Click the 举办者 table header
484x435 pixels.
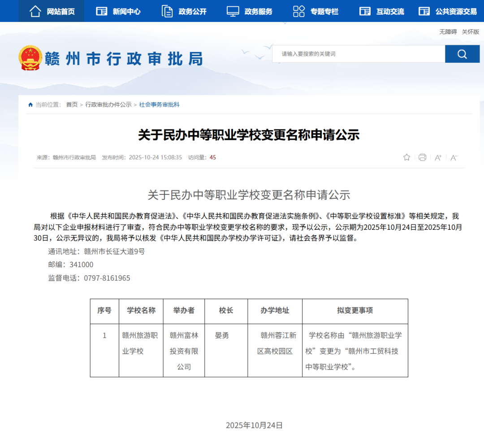click(x=184, y=311)
